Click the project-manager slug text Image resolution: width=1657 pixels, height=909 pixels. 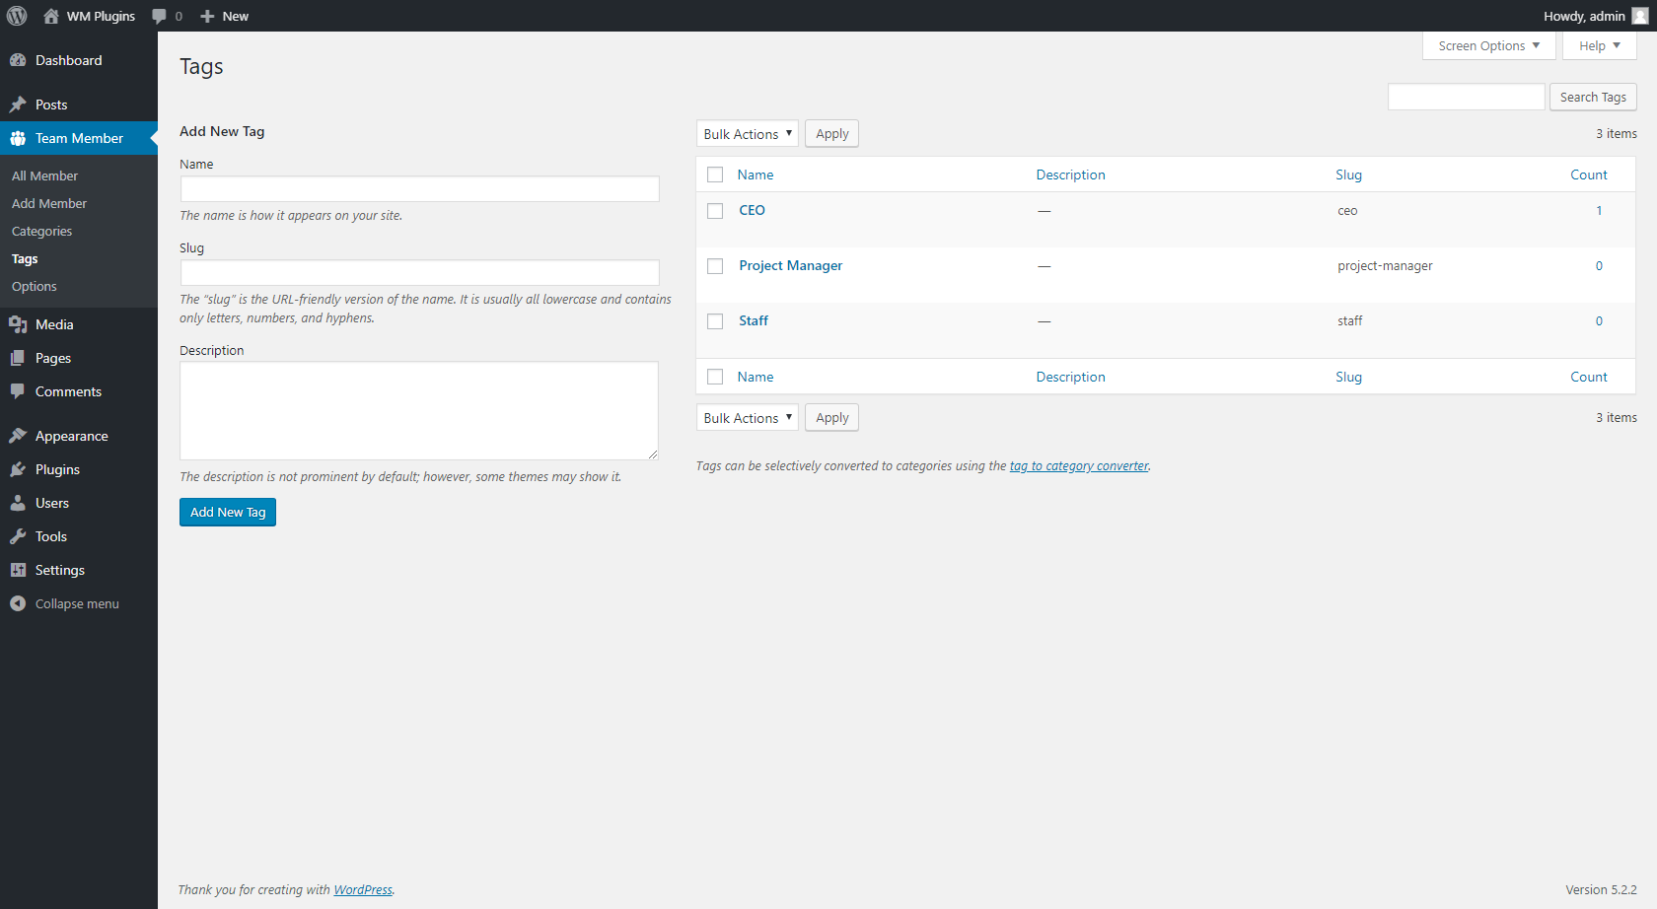coord(1385,265)
